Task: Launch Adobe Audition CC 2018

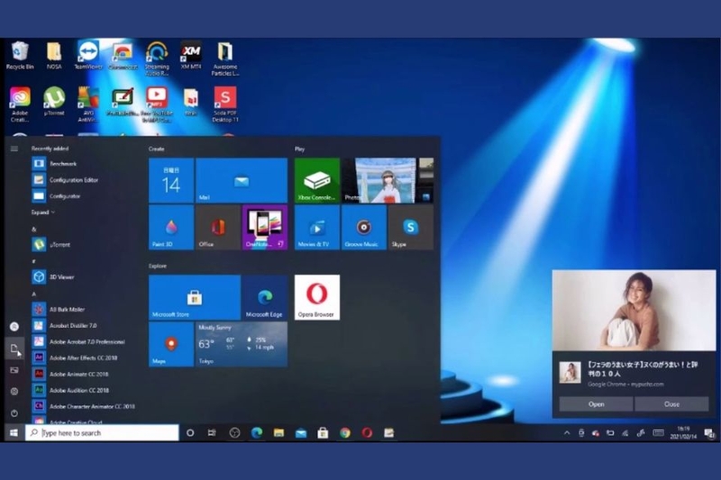Action: coord(83,390)
